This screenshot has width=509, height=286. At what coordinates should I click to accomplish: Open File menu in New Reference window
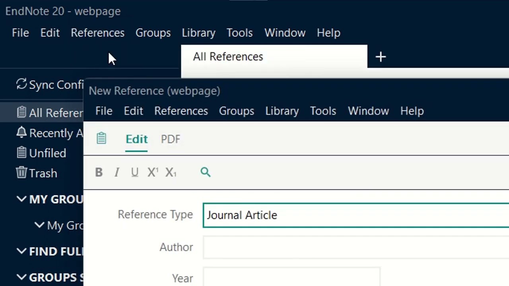click(104, 111)
